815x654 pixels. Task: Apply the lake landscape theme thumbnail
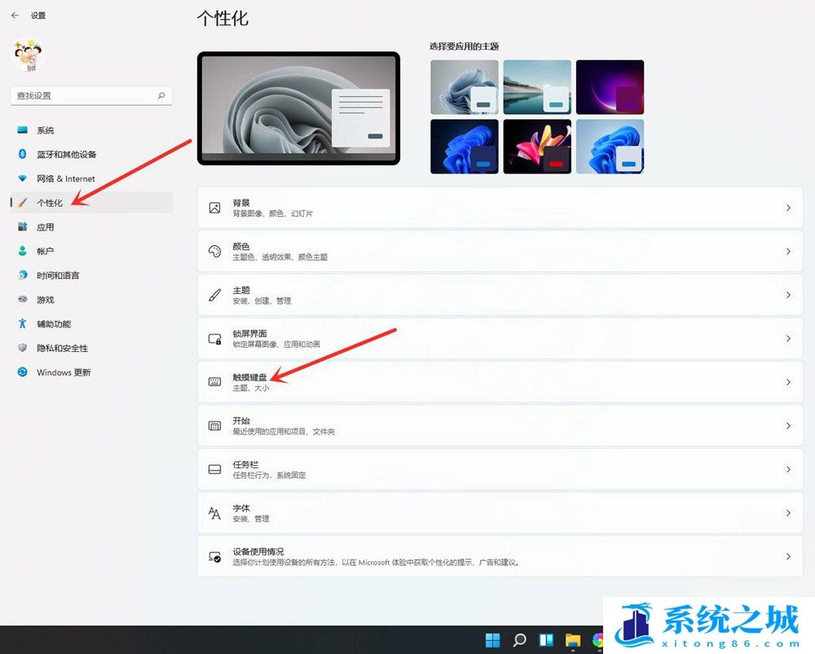(x=537, y=87)
